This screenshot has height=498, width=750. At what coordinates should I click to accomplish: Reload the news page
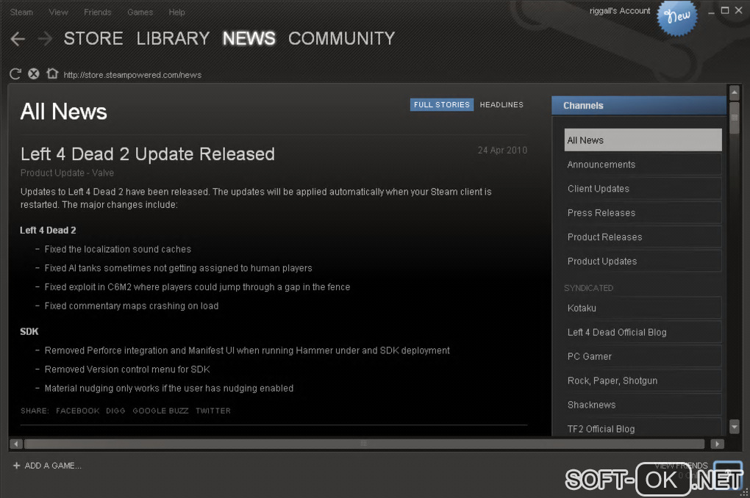pos(15,73)
